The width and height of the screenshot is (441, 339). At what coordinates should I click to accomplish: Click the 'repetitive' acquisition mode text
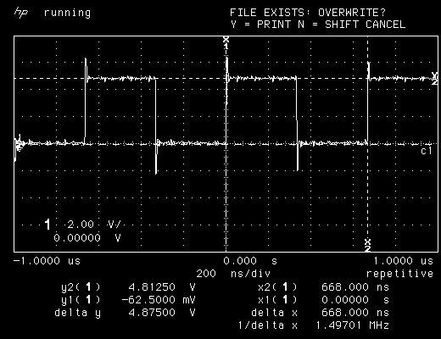399,274
